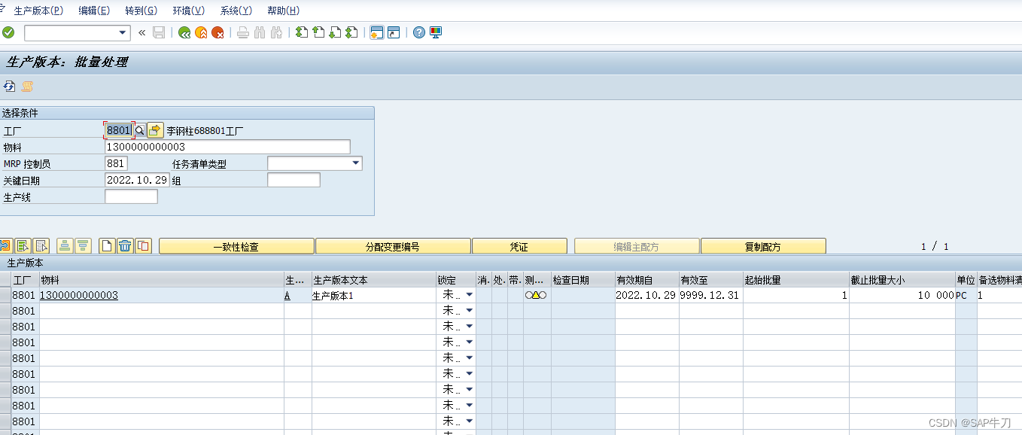Collapse the command field with the double chevron
This screenshot has height=435, width=1022.
141,32
